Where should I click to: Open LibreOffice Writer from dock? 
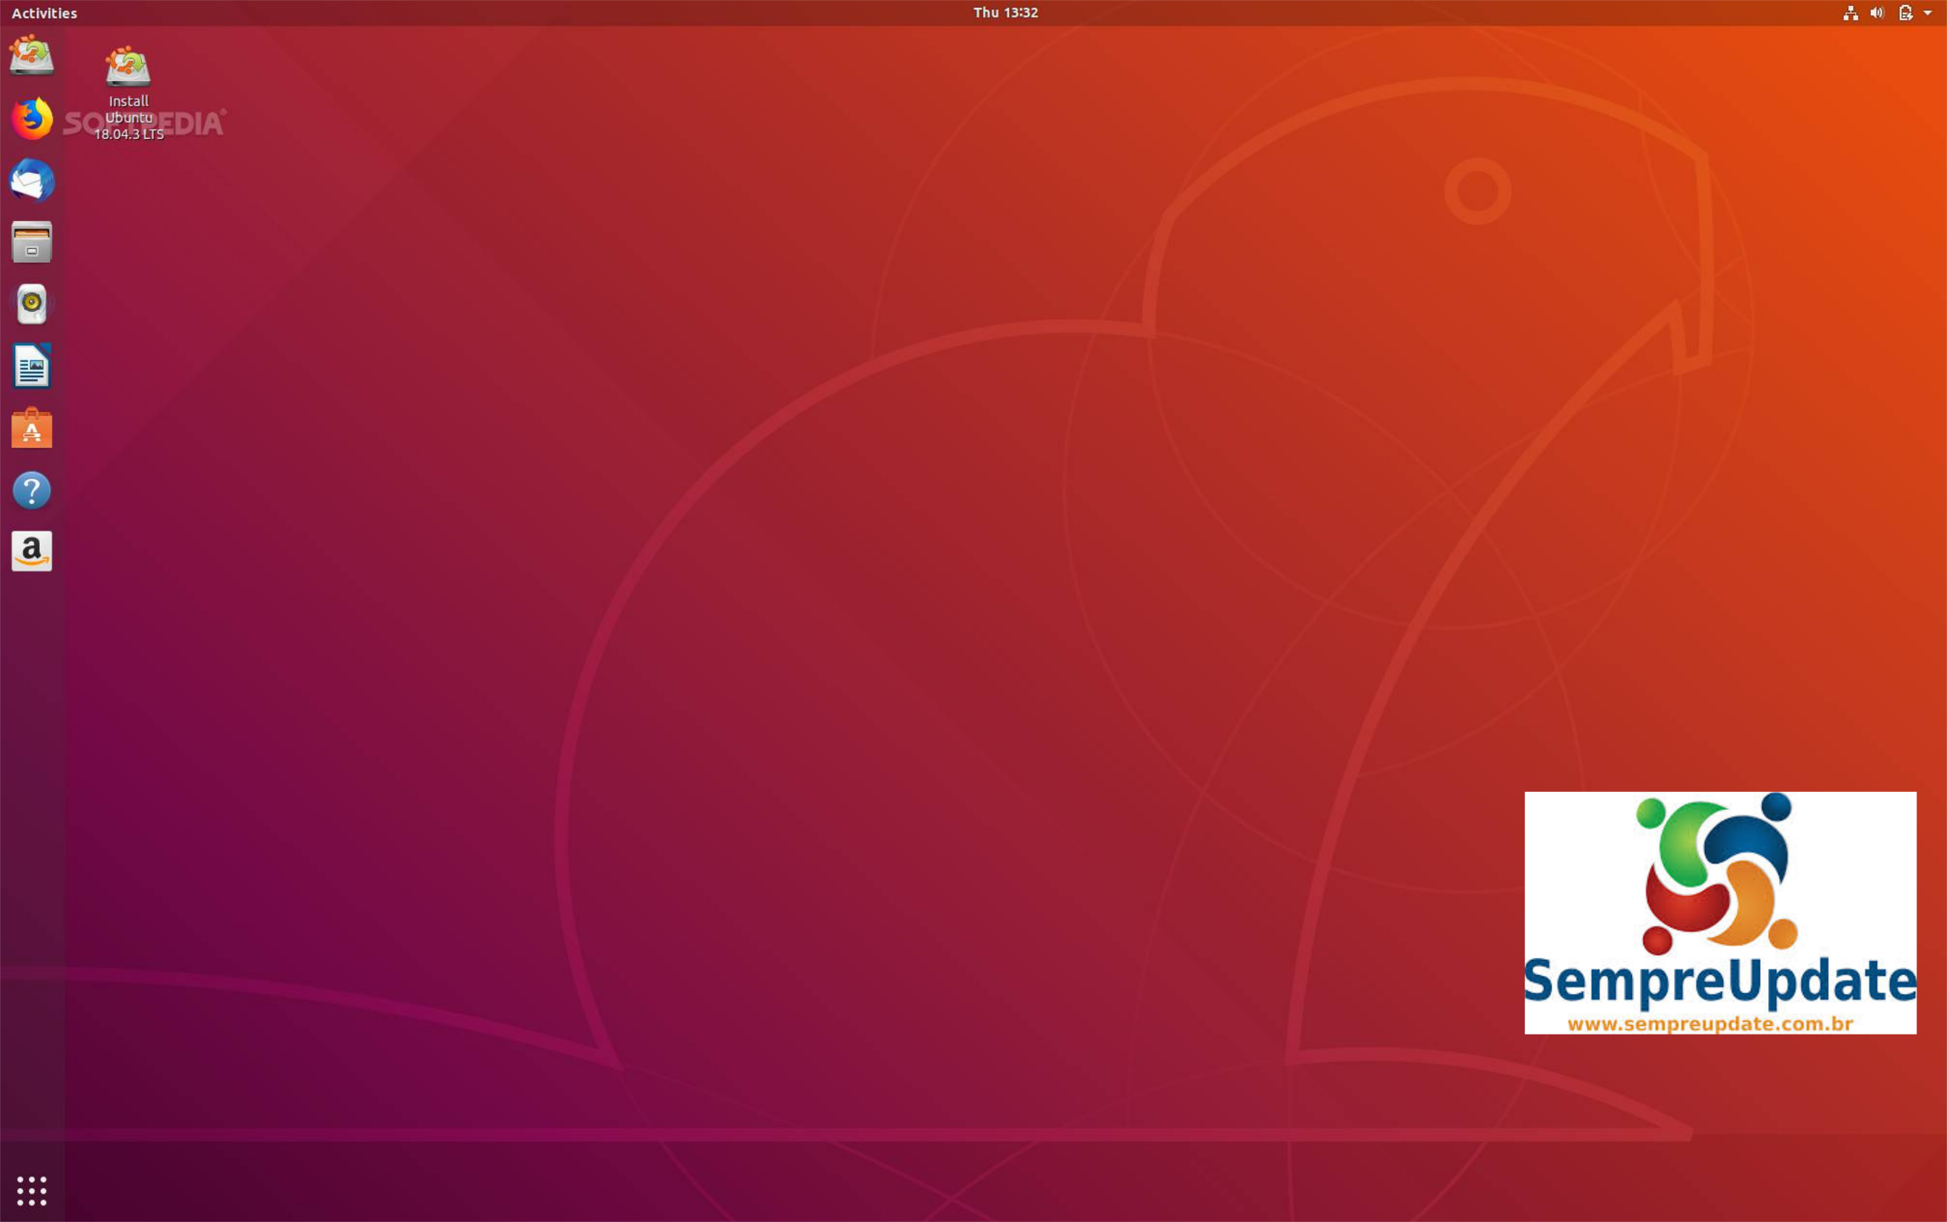(x=32, y=366)
